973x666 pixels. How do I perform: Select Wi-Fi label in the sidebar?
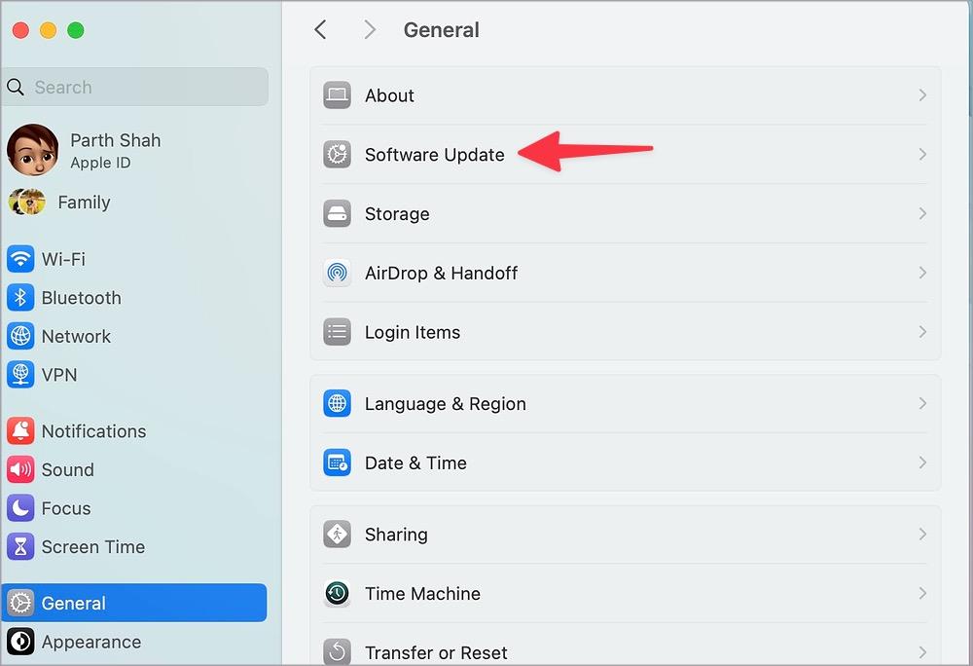pos(63,259)
